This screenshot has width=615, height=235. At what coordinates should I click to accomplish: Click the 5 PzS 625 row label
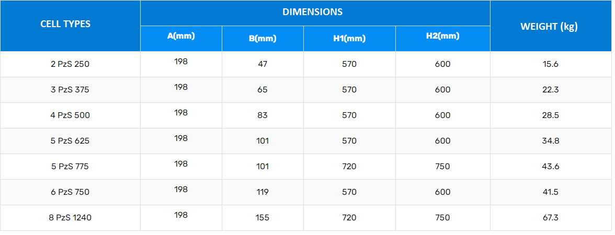(x=70, y=141)
